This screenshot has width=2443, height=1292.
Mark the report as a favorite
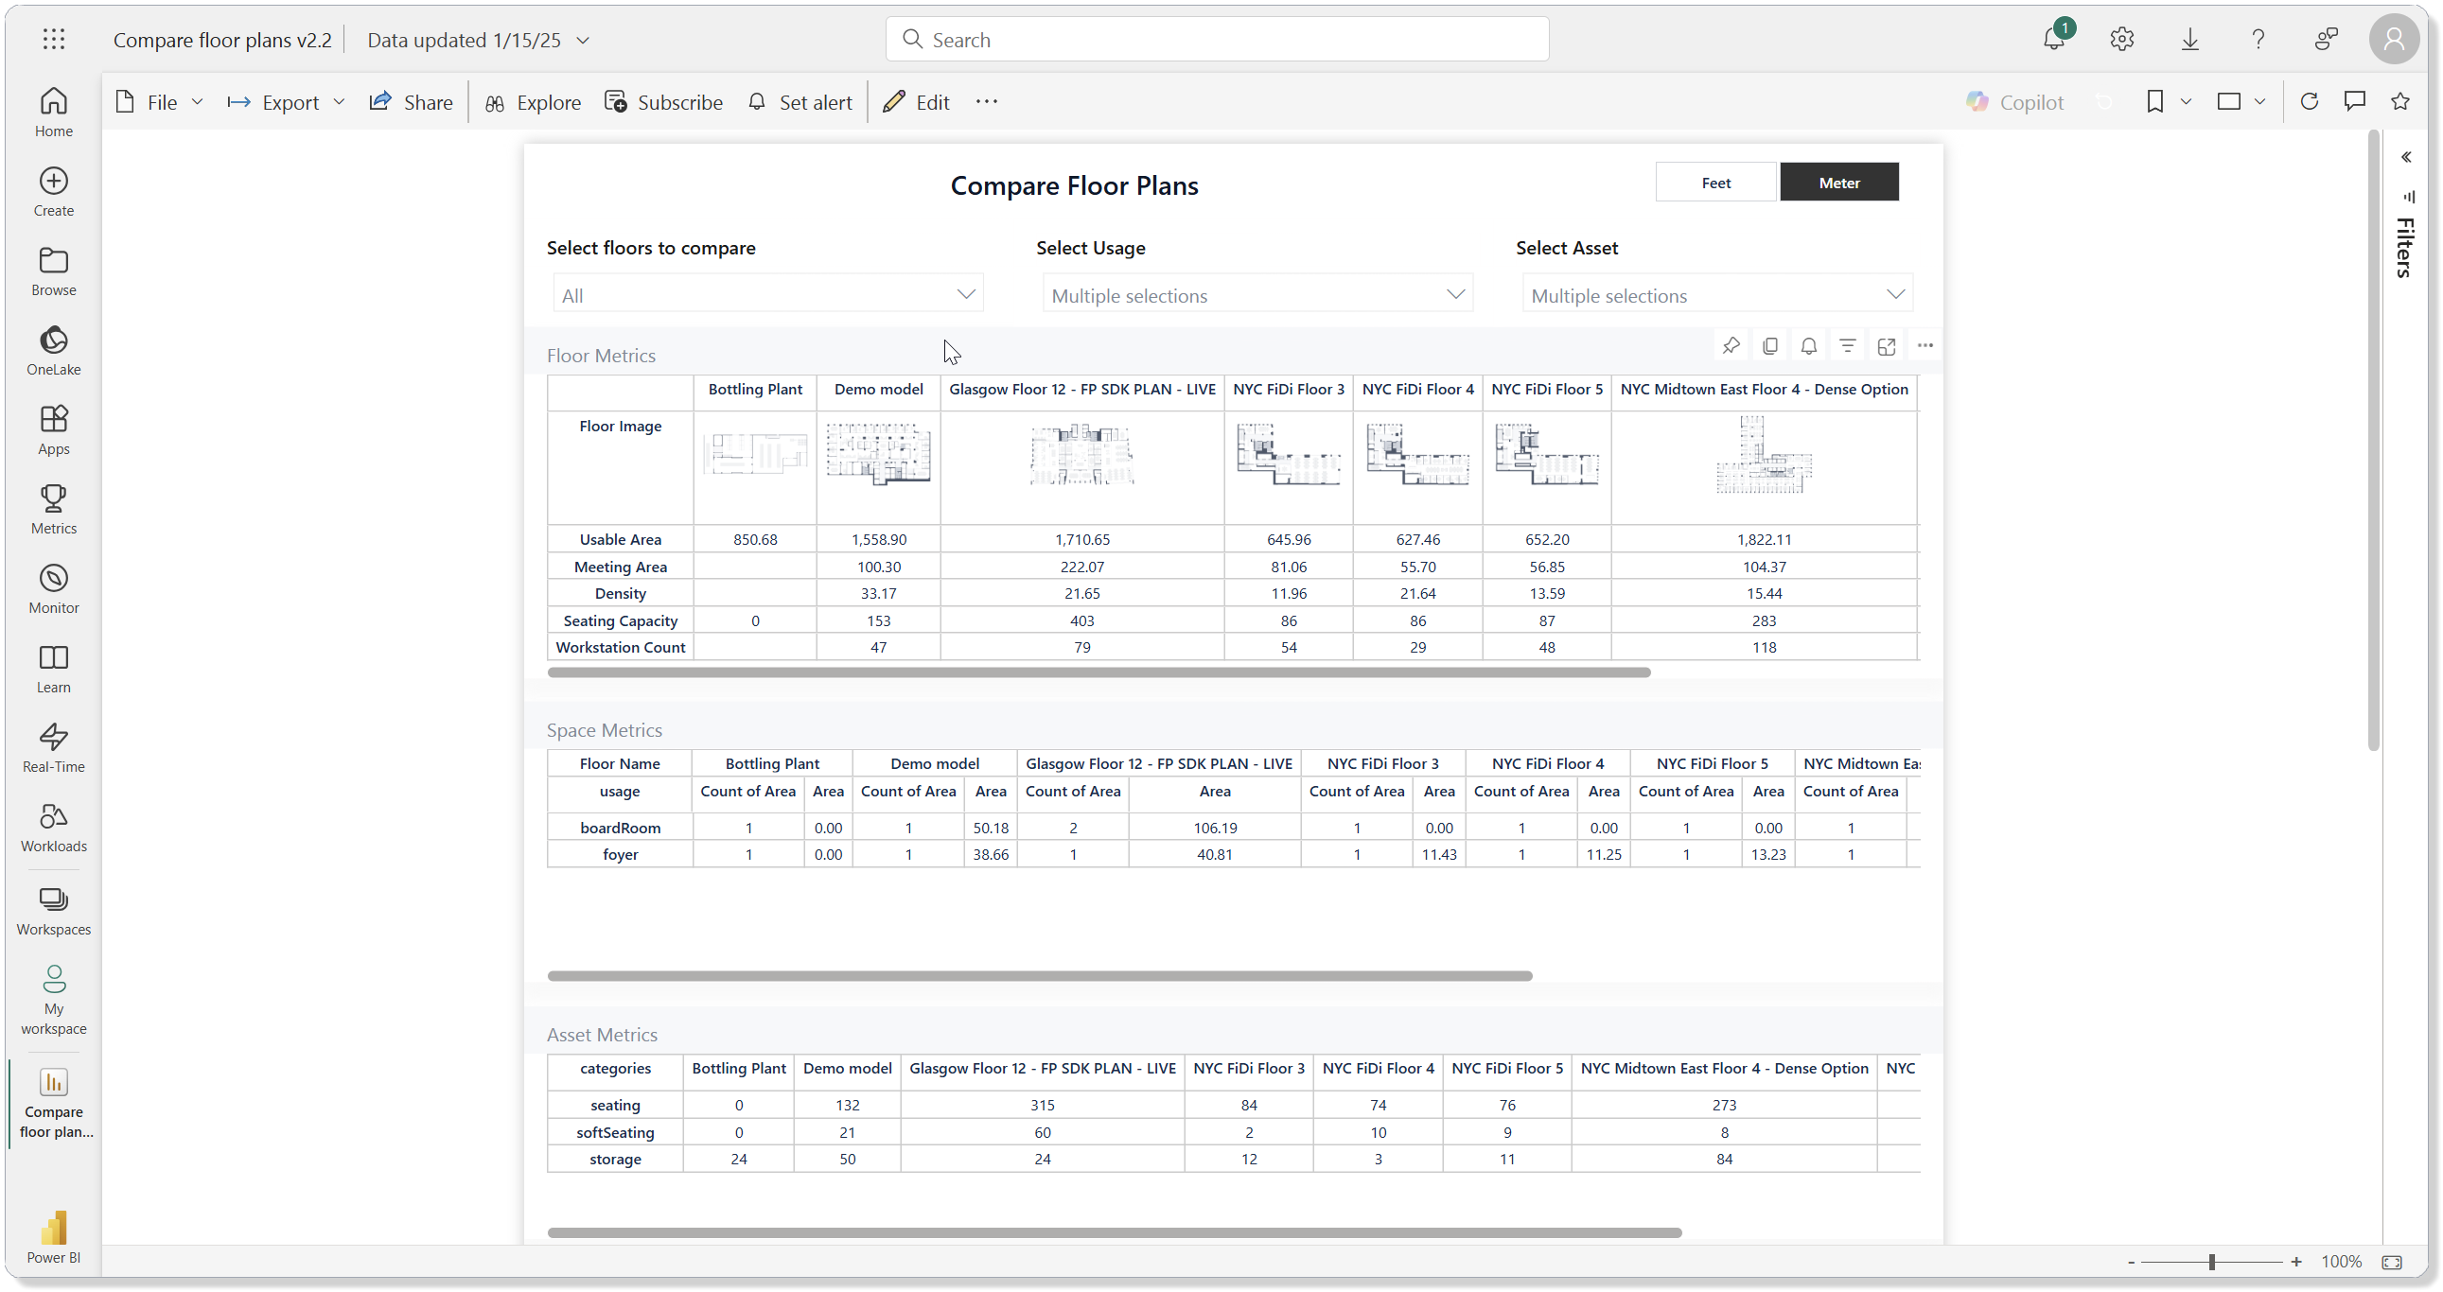coord(2400,101)
